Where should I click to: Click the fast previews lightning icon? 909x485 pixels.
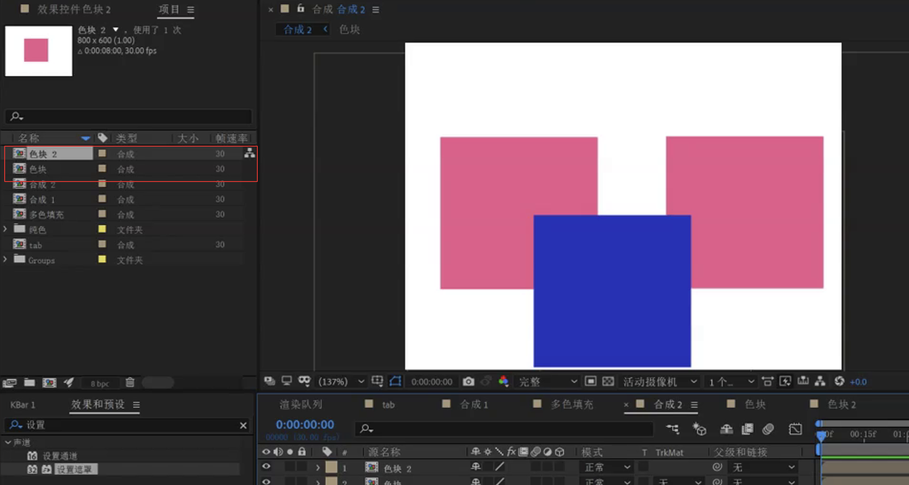(x=785, y=382)
